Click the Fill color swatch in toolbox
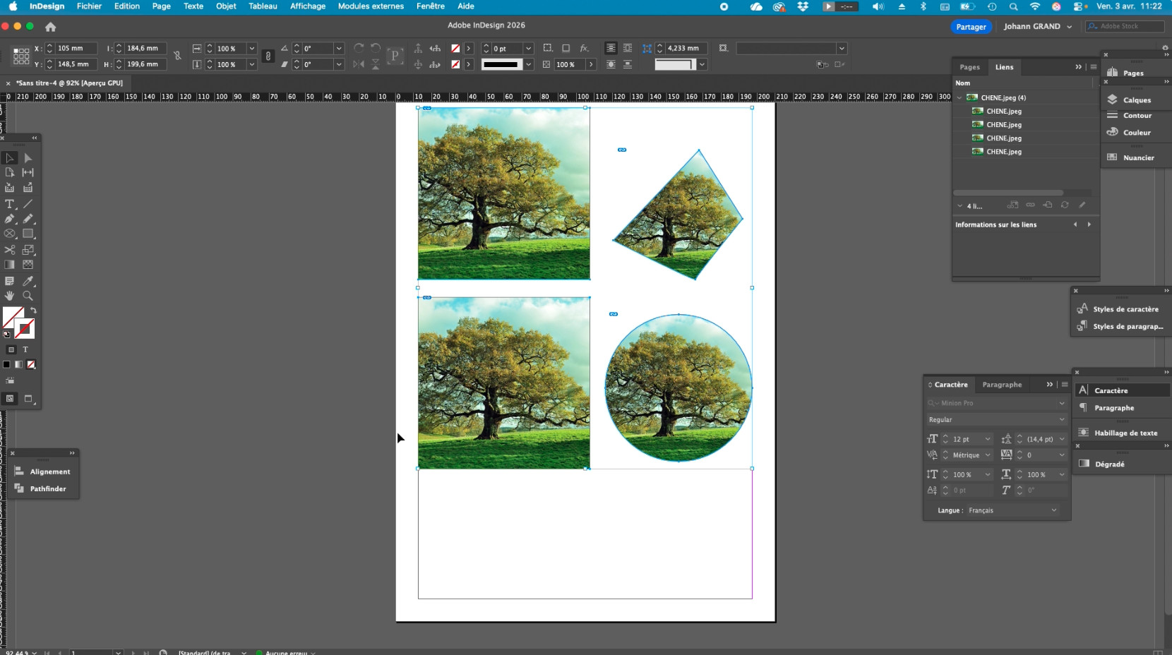Viewport: 1172px width, 655px height. (13, 318)
